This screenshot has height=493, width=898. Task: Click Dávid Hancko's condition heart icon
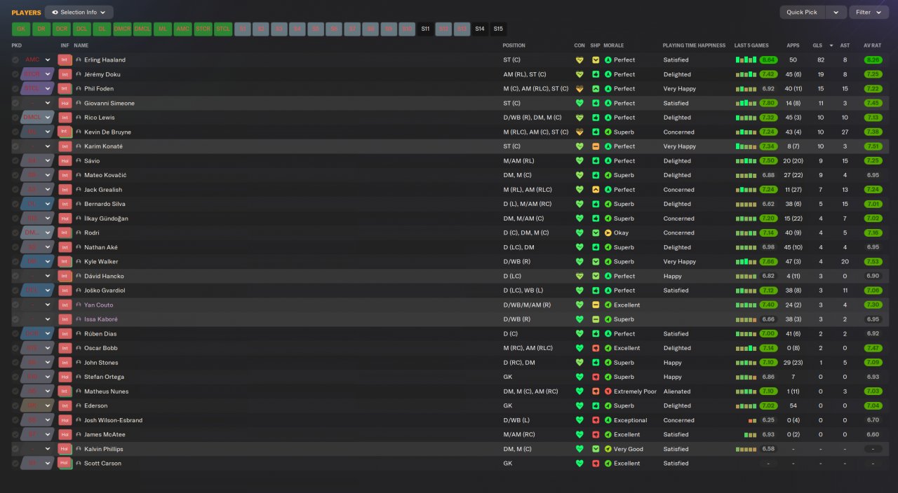(579, 276)
